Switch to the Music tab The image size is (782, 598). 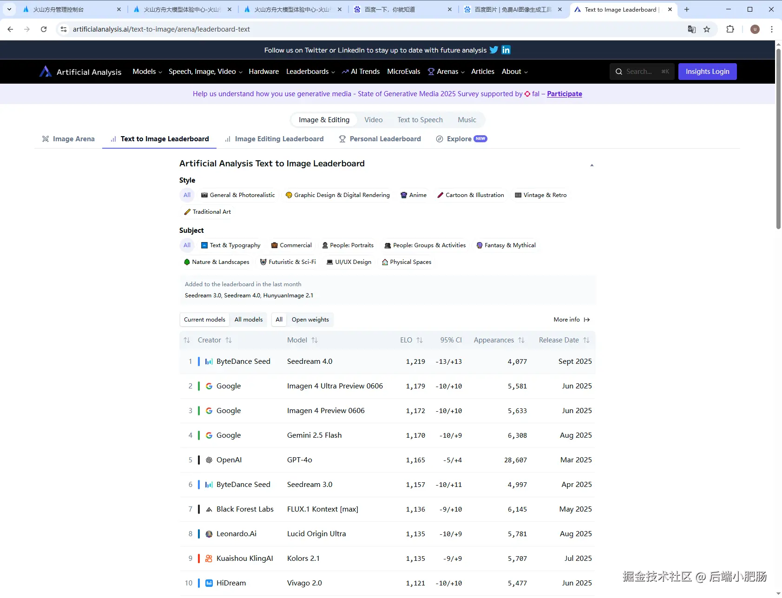(467, 120)
